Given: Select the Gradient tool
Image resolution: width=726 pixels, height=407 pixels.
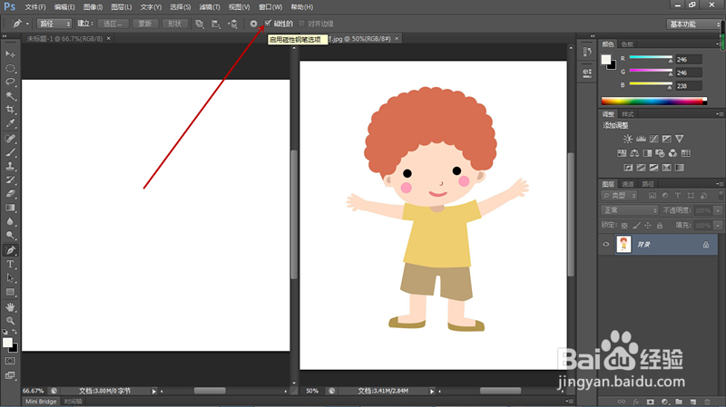Looking at the screenshot, I should tap(10, 208).
